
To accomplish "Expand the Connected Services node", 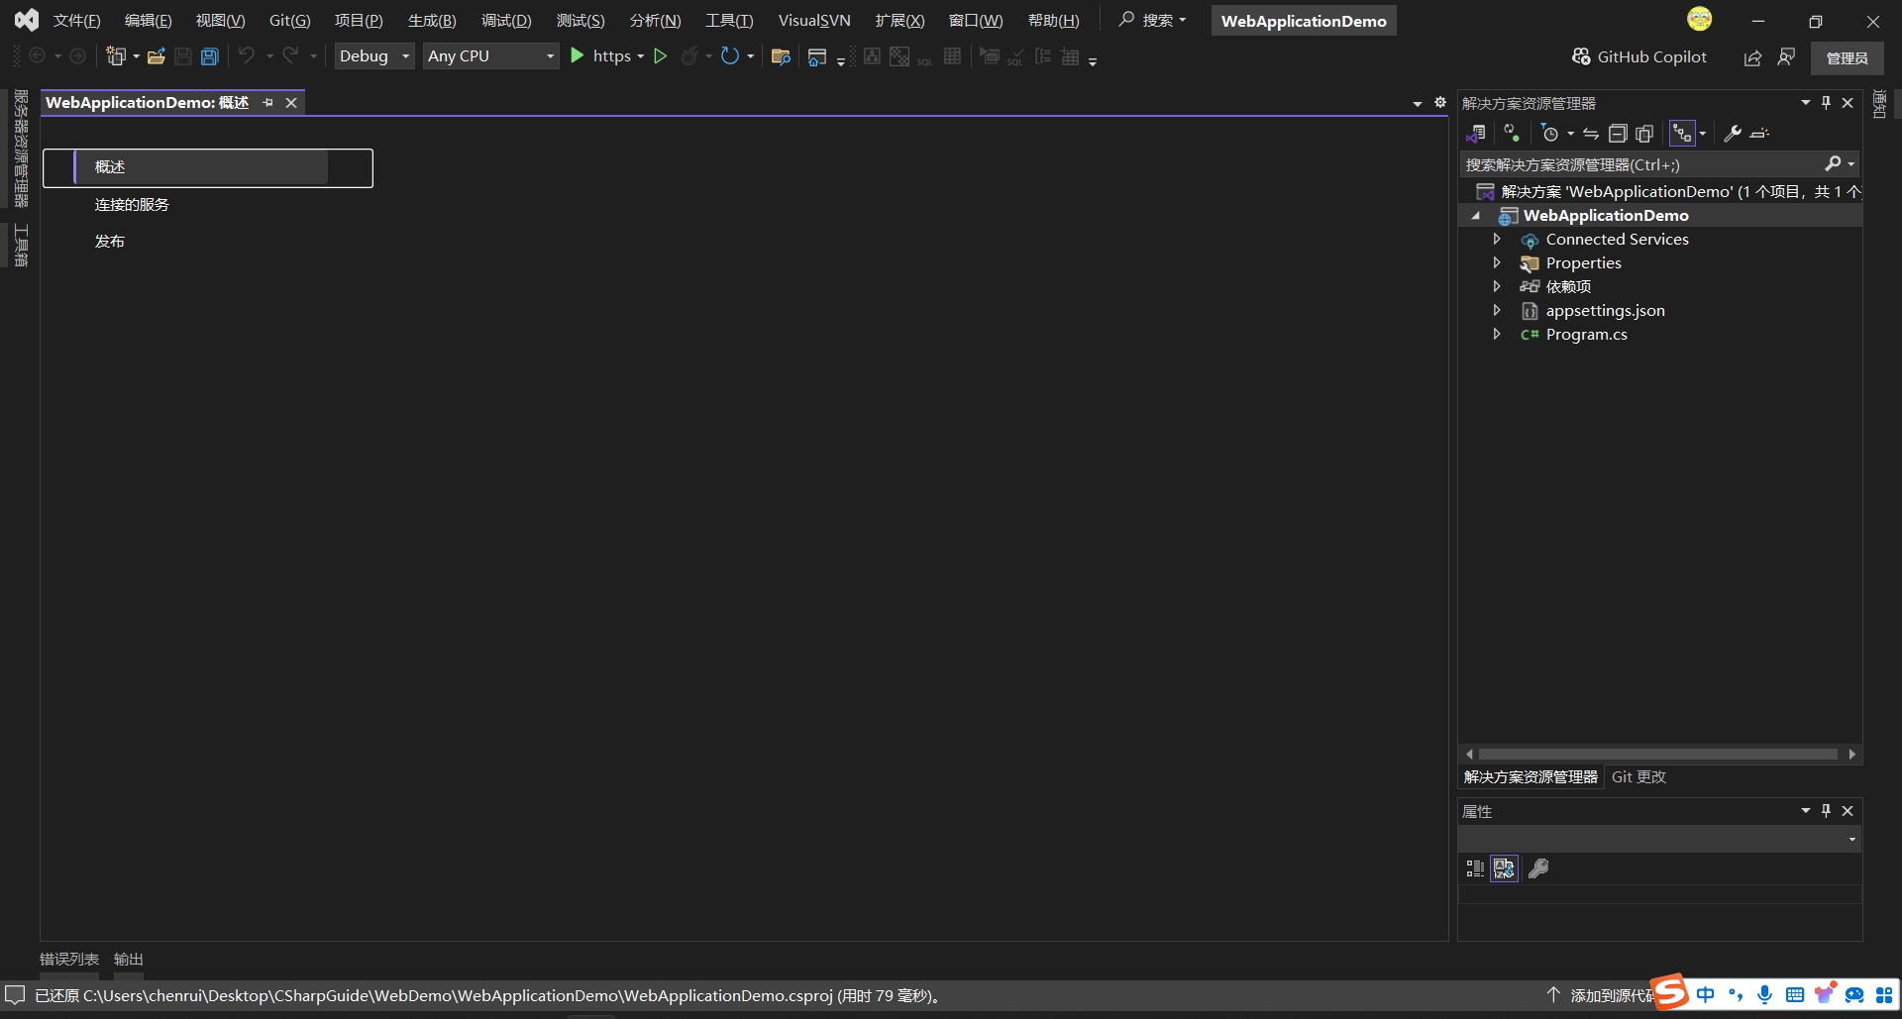I will pyautogui.click(x=1497, y=239).
